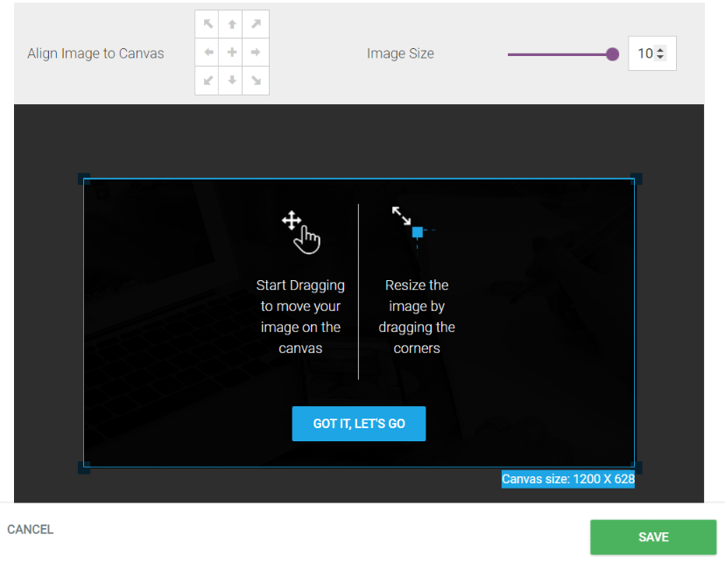Align image to top-right corner of canvas
Viewport: 725px width, 563px height.
[256, 24]
